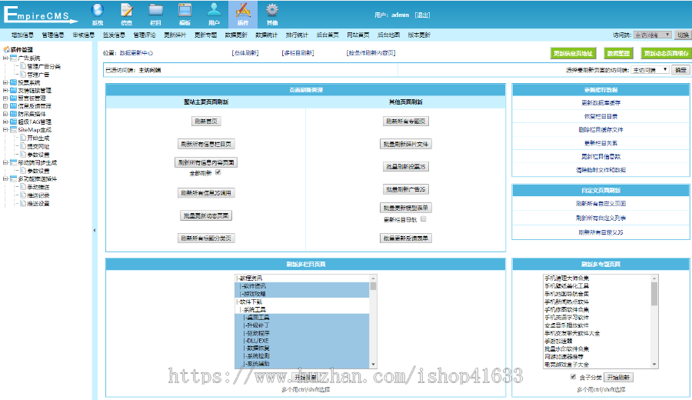Viewport: 692px width, 400px height.
Task: Open the 其他 gear icon in top navigation
Action: 272,10
